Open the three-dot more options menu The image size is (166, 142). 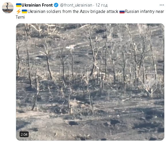click(x=162, y=5)
